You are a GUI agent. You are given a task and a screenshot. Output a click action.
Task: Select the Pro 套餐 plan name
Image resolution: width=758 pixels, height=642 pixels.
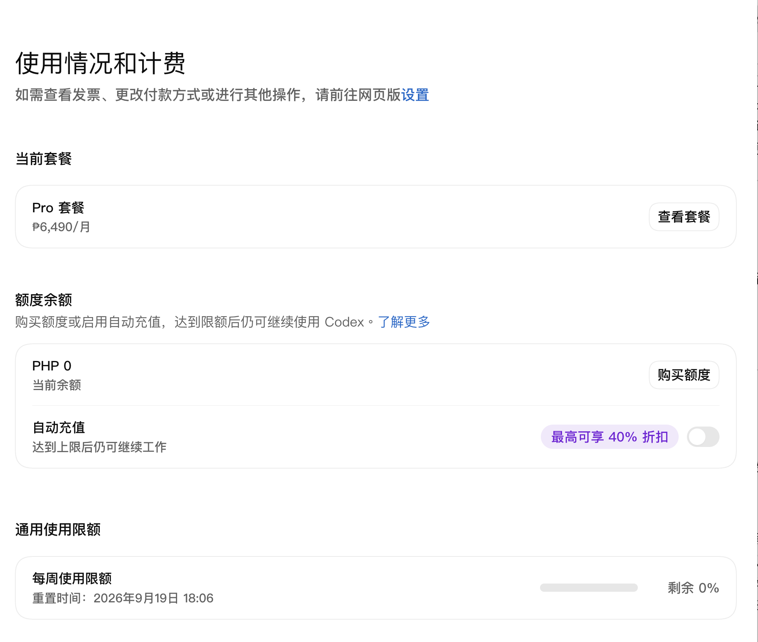point(58,208)
